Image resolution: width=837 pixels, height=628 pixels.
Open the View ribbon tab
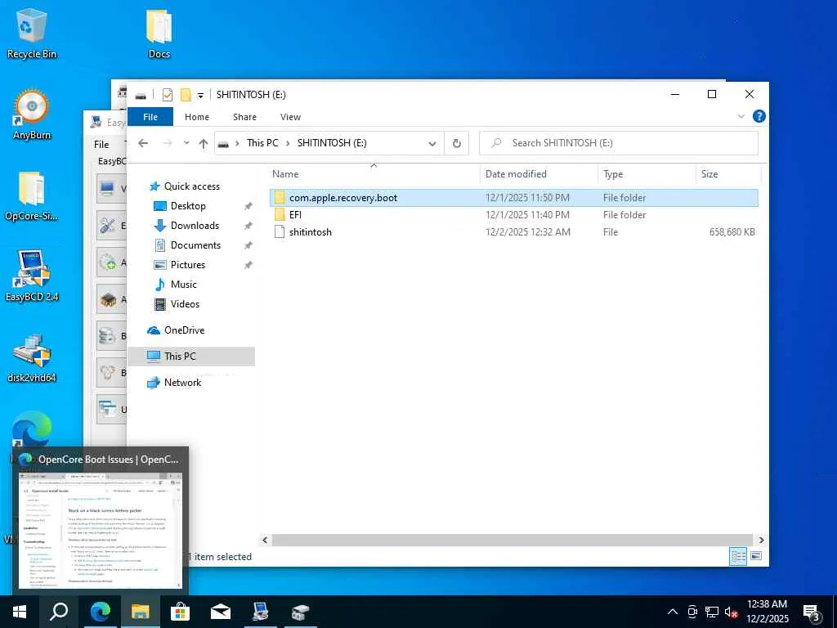[290, 117]
